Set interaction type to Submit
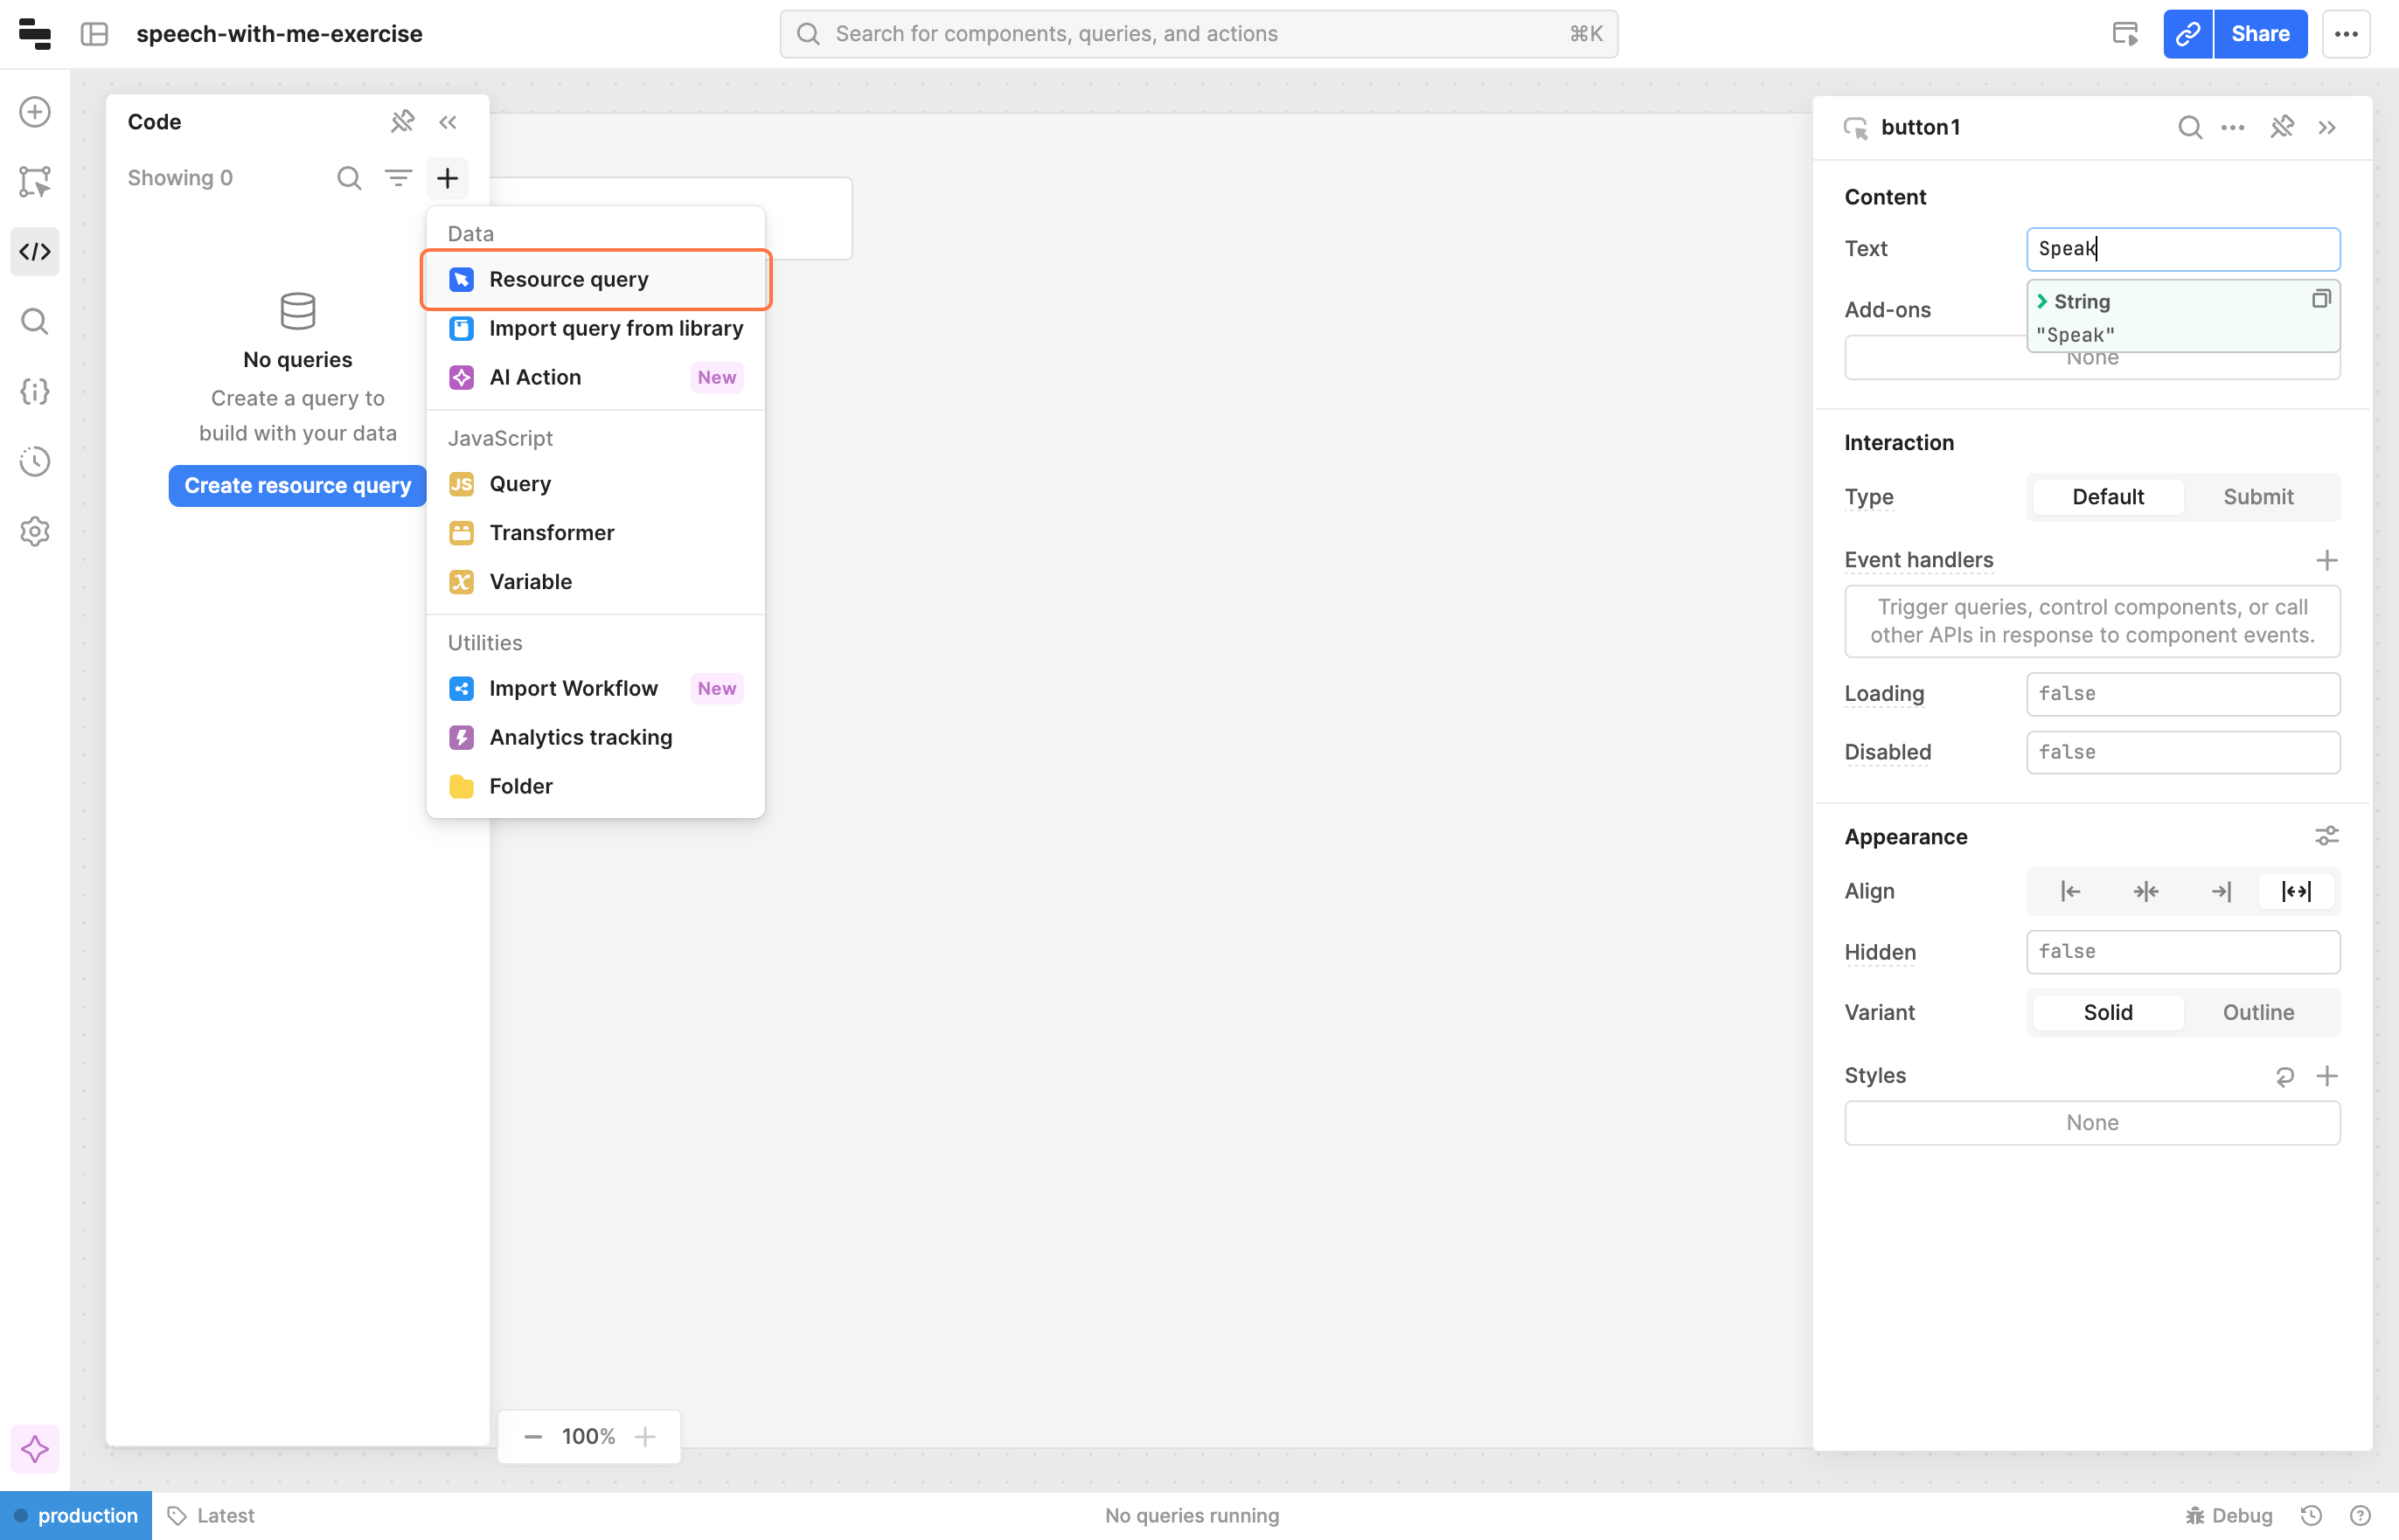Screen dimensions: 2399x1540 (2257, 497)
